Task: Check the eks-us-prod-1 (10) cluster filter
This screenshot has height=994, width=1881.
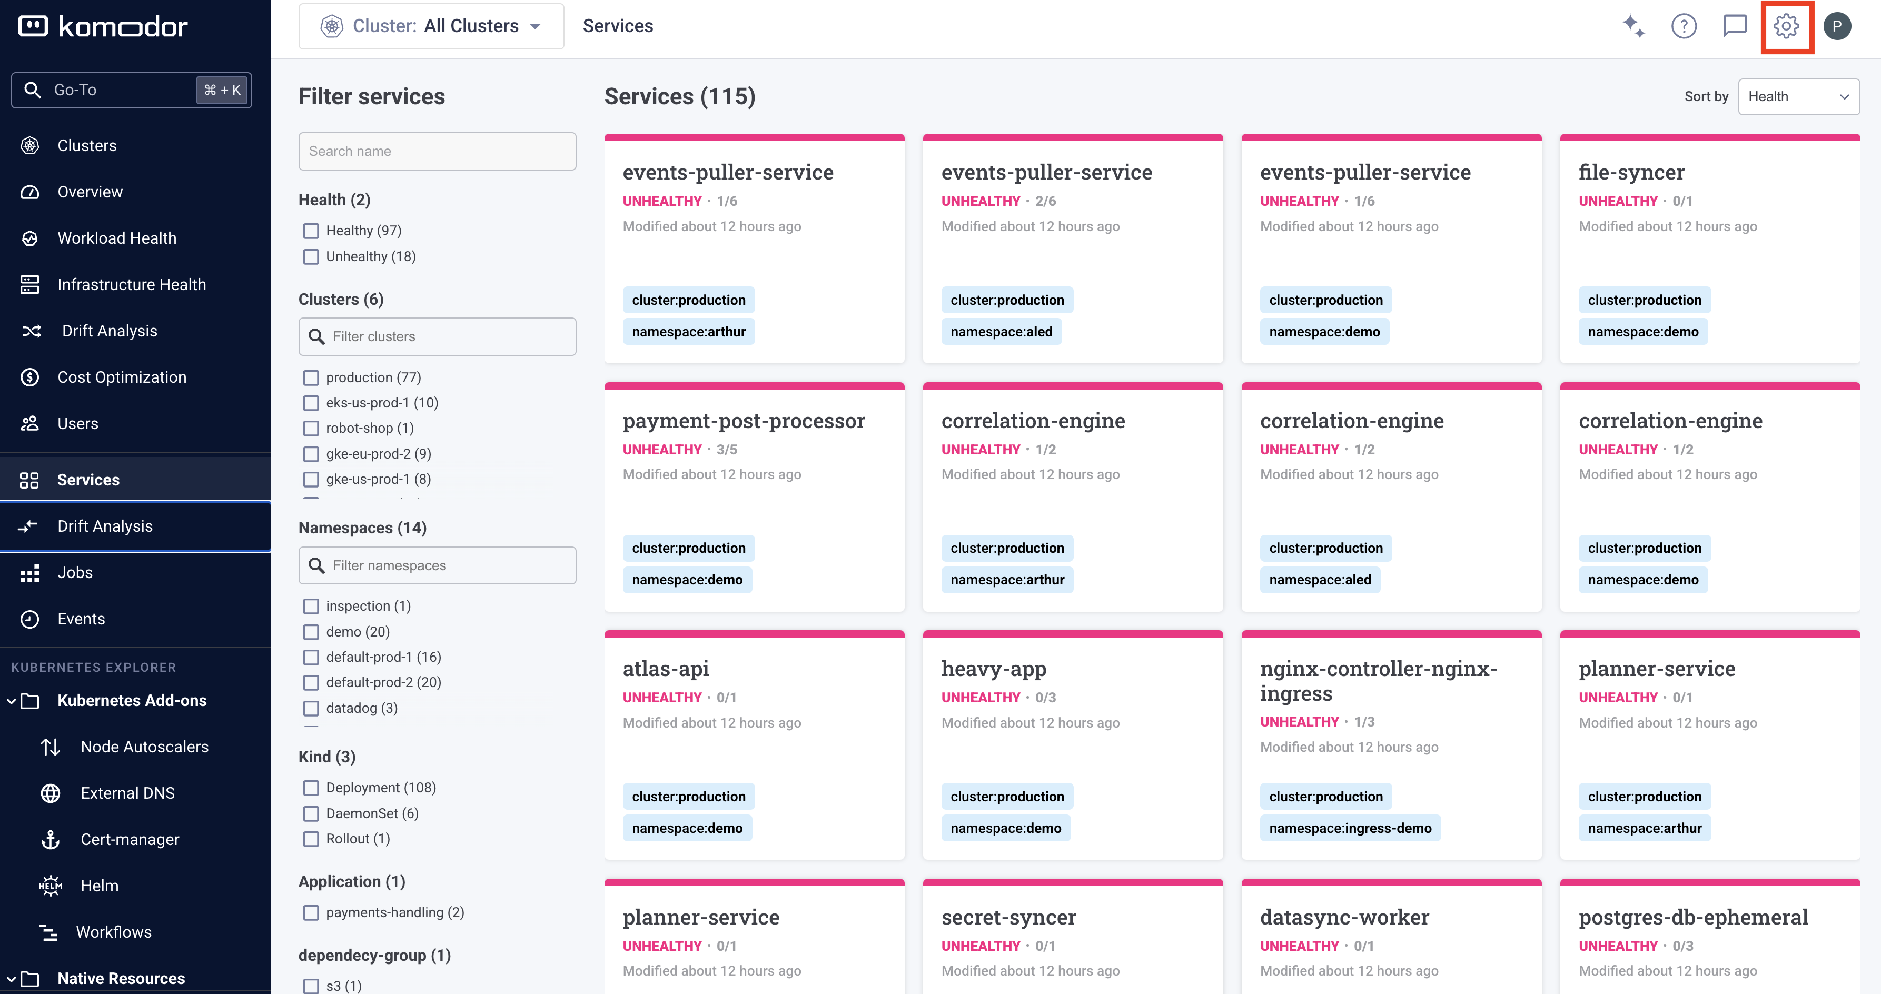Action: tap(311, 403)
